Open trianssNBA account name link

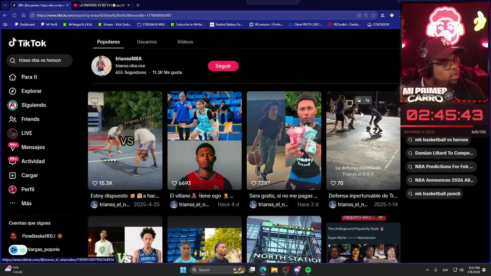[x=129, y=59]
